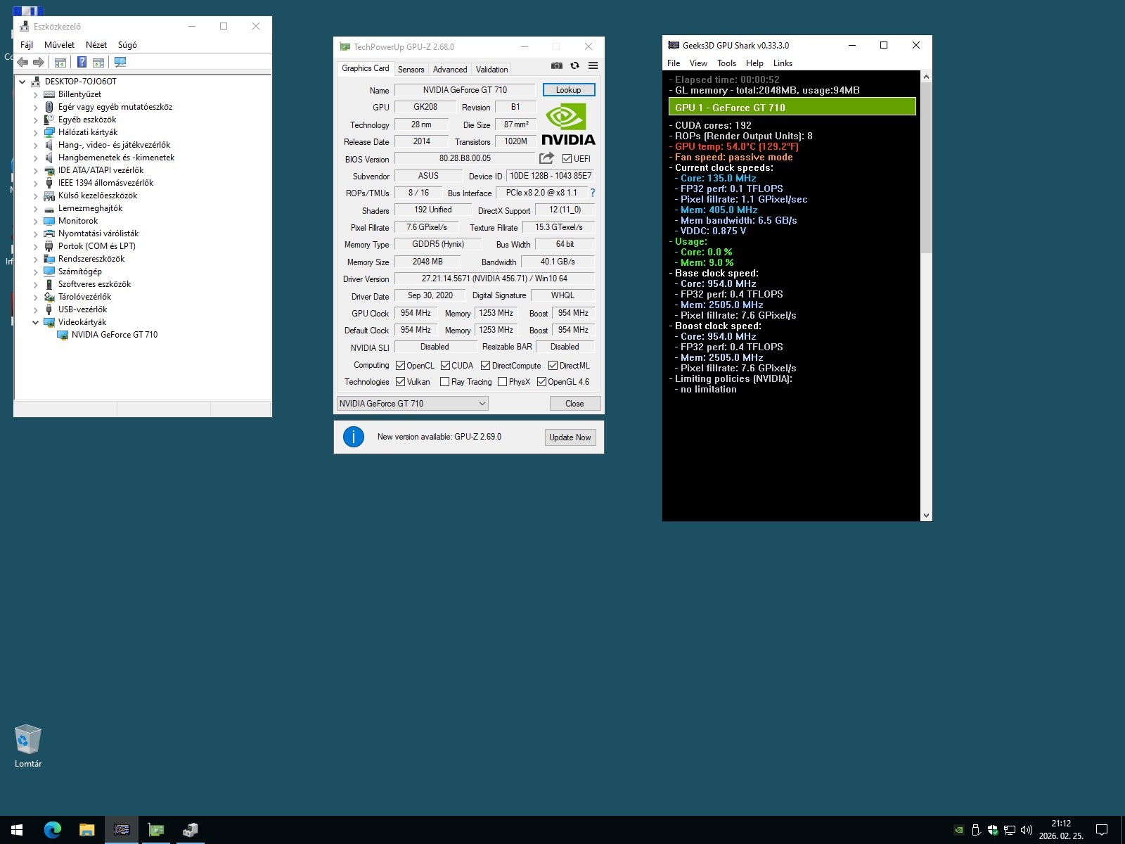Open Microsoft Edge from the taskbar
The width and height of the screenshot is (1125, 844).
52,830
